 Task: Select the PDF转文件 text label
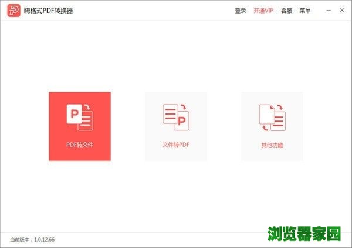click(79, 145)
